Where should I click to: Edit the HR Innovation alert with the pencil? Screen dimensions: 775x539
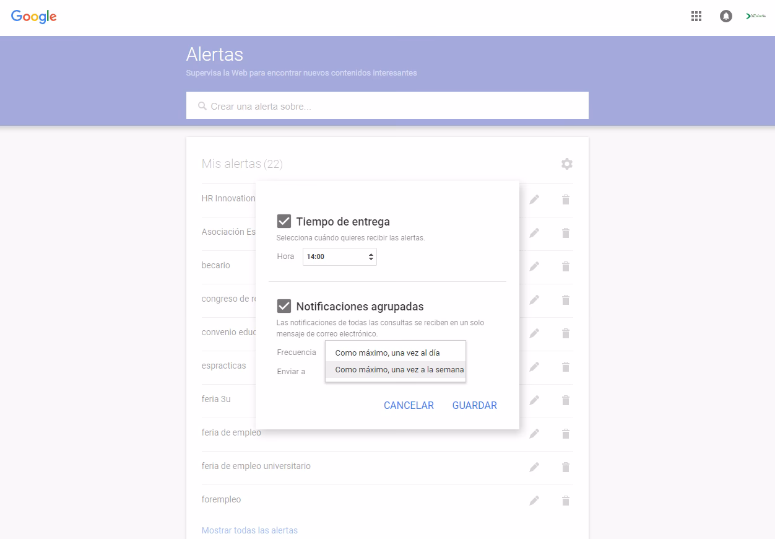(x=534, y=199)
